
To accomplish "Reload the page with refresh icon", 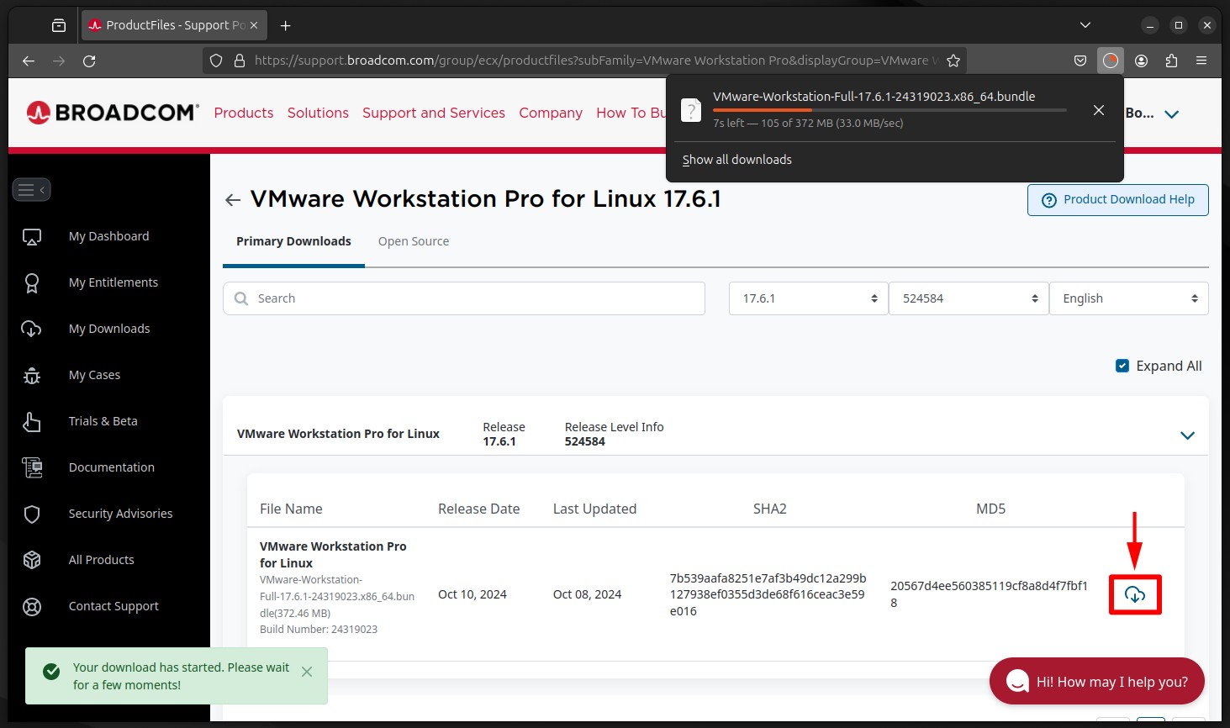I will [x=89, y=61].
